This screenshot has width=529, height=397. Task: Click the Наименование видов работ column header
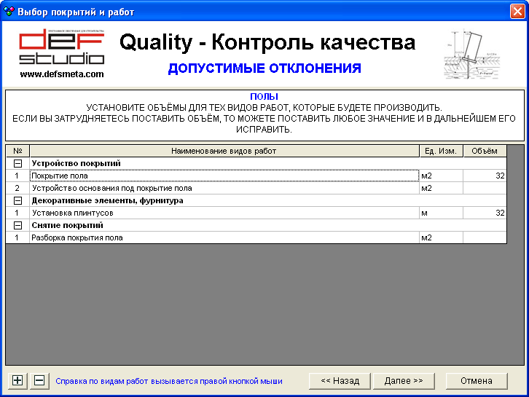point(224,151)
